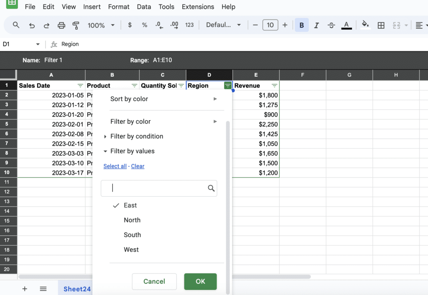Toggle italic formatting
This screenshot has width=428, height=295.
pos(316,25)
